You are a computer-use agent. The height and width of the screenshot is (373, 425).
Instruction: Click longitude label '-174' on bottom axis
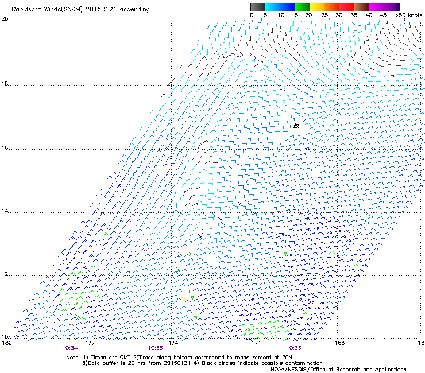[172, 343]
